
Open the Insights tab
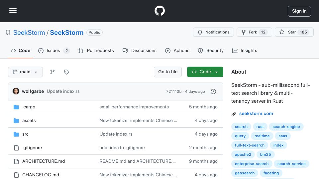tap(245, 50)
